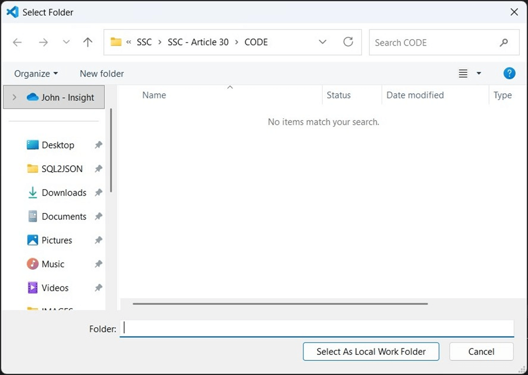Screen dimensions: 528x375
Task: Click the search magnifier icon
Action: click(504, 43)
